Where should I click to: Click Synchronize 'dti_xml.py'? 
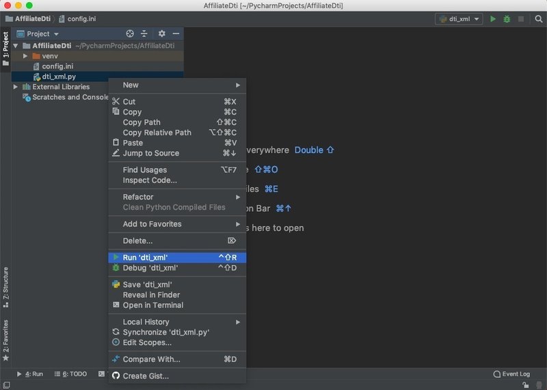coord(177,332)
